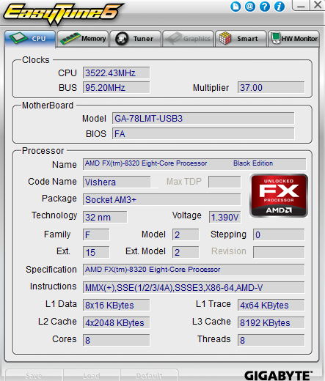Image resolution: width=325 pixels, height=381 pixels.
Task: Click the BIOS version FA field
Action: (203, 134)
